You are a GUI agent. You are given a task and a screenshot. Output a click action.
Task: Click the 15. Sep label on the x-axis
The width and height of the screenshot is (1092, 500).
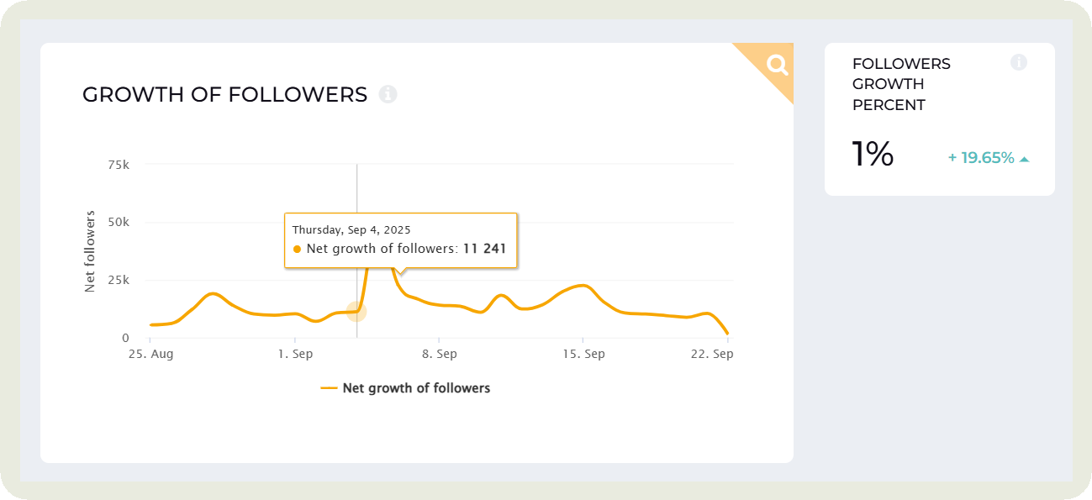[x=584, y=354]
